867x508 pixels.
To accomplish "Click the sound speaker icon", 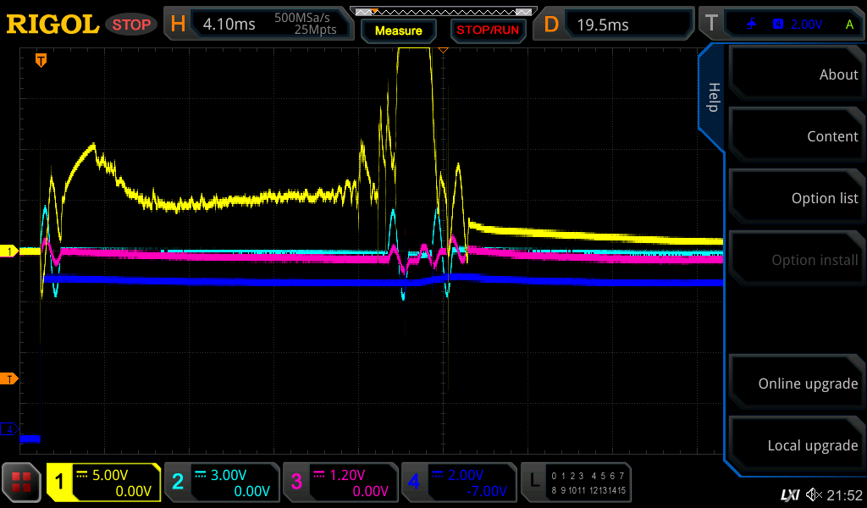I will [813, 494].
